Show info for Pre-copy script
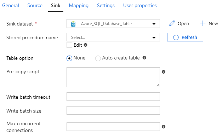 coord(164,72)
